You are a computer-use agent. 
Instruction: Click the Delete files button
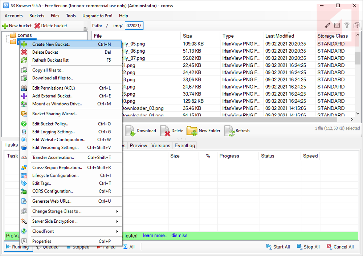[172, 131]
